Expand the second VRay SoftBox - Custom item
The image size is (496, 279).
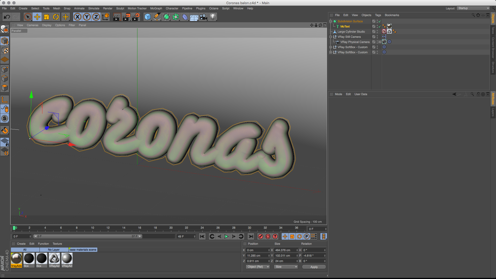pyautogui.click(x=330, y=52)
